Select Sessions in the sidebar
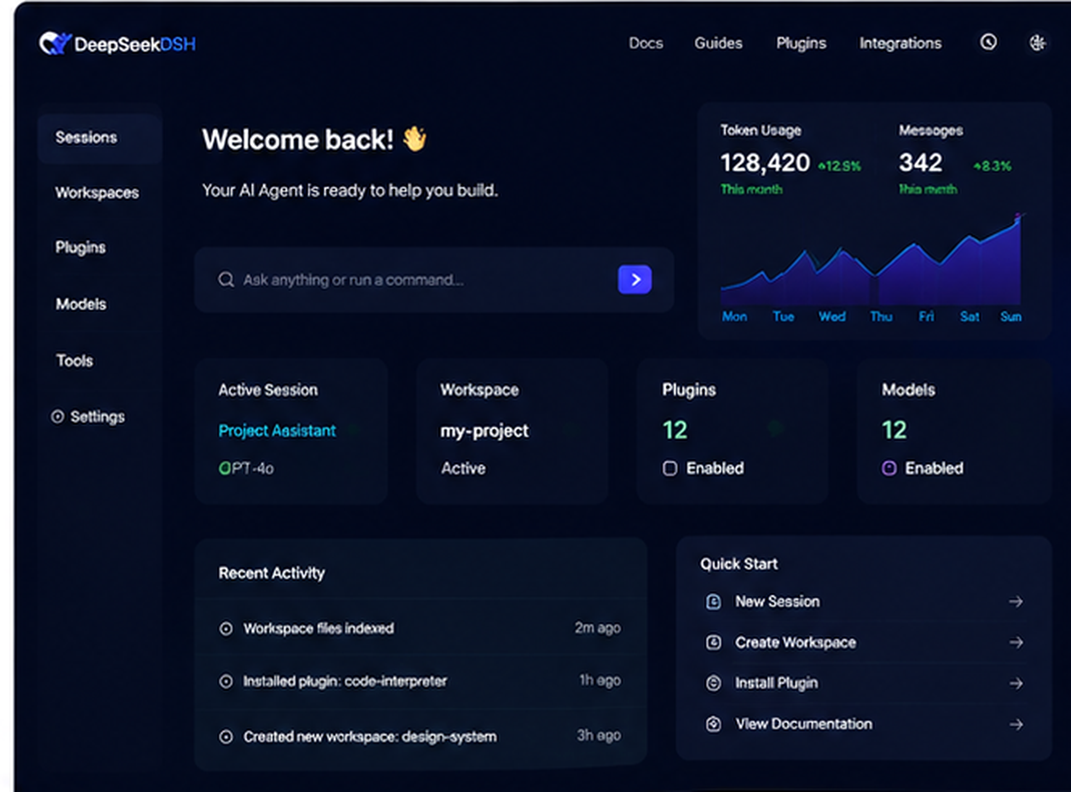This screenshot has width=1071, height=792. (x=100, y=138)
